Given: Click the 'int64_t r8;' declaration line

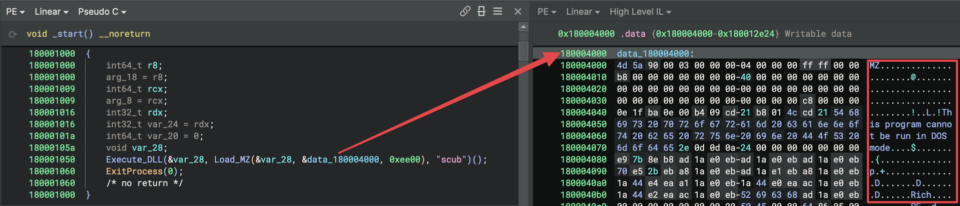Looking at the screenshot, I should click(x=134, y=65).
